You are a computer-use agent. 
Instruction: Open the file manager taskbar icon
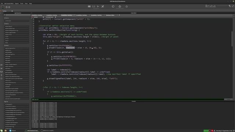click(x=6, y=131)
